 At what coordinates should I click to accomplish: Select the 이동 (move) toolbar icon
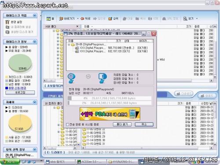click(x=128, y=18)
